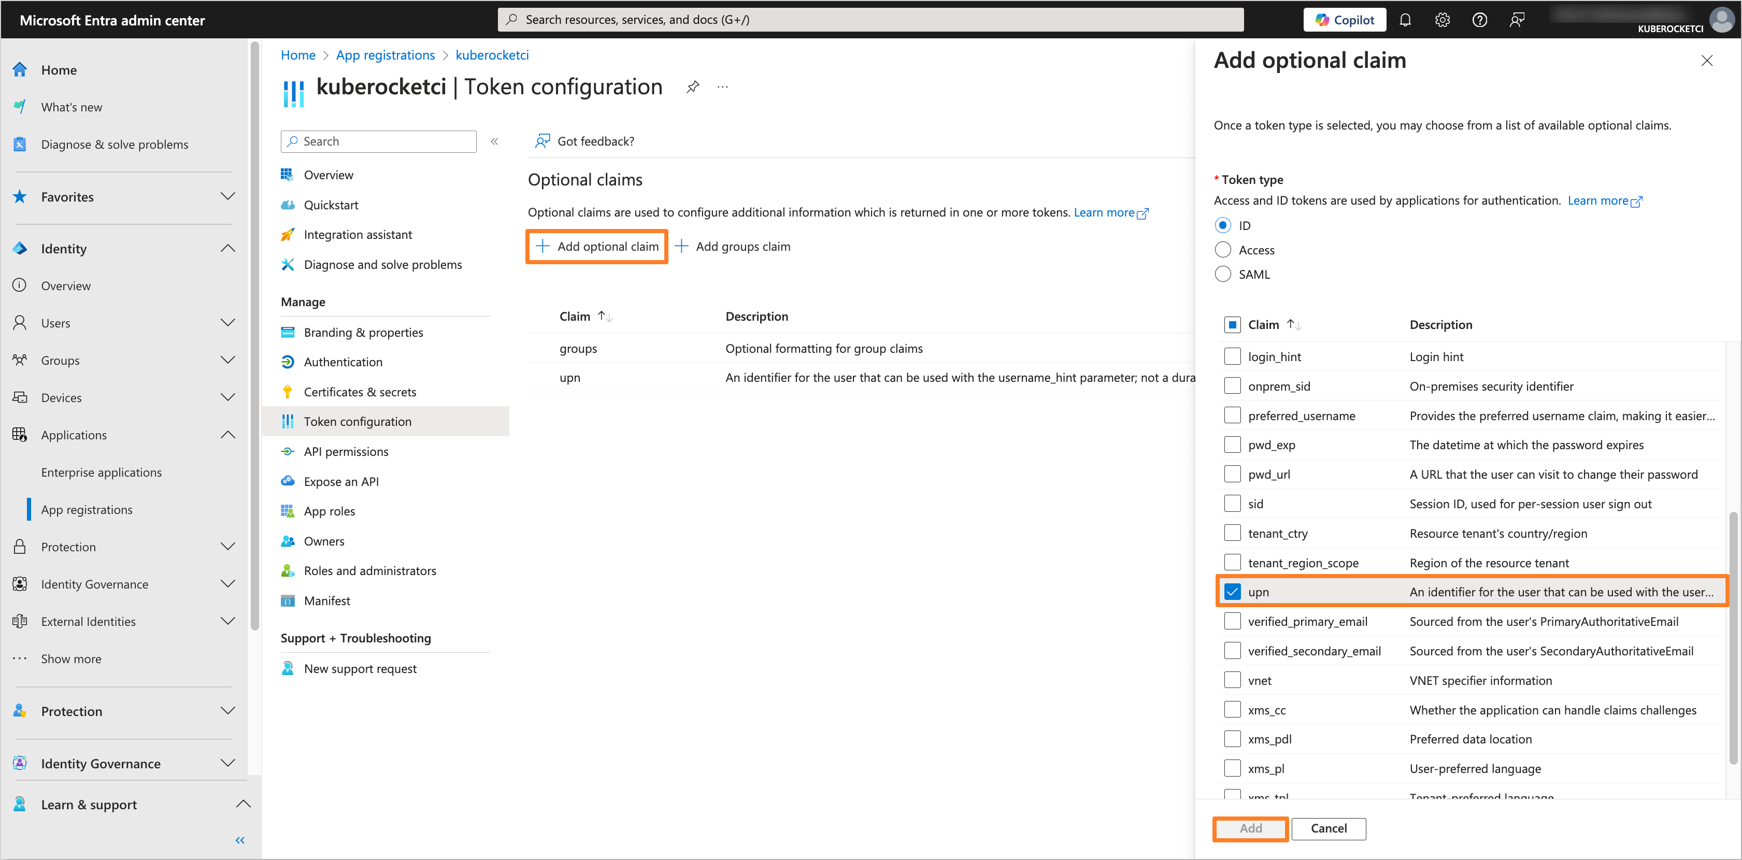Screen dimensions: 1742x860
Task: Check the preferred_username claim checkbox
Action: pos(1232,415)
